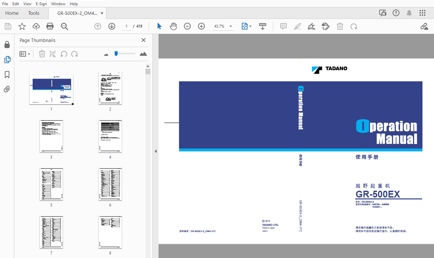Collapse the navigation pane divider arrow
This screenshot has height=258, width=434.
click(155, 151)
